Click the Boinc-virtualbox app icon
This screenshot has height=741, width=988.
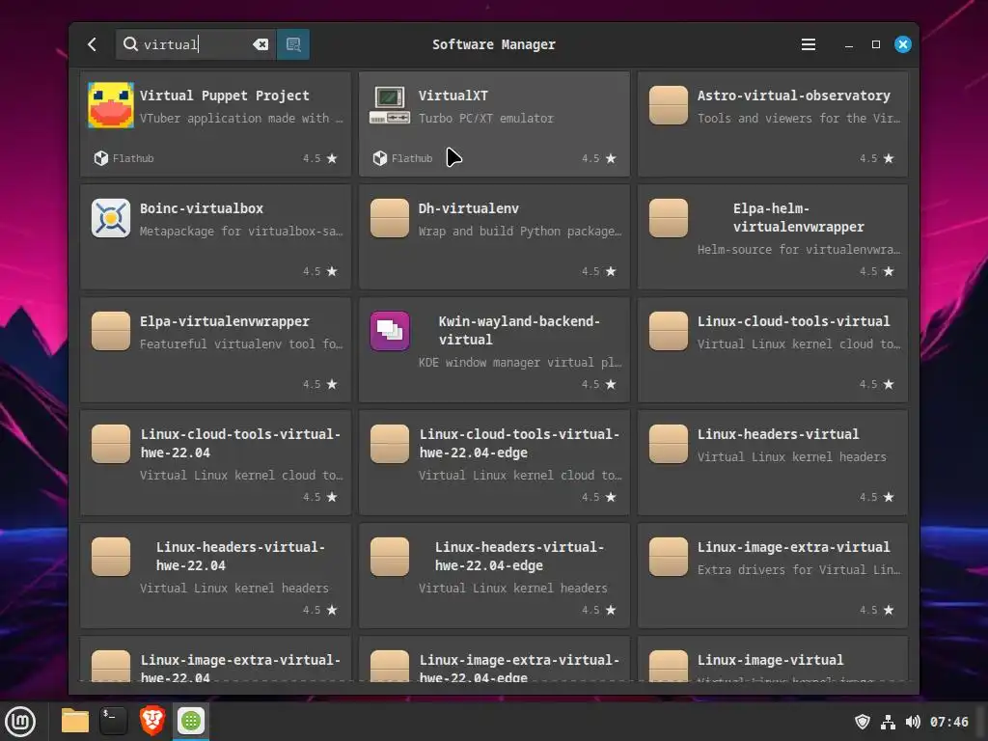(x=111, y=218)
